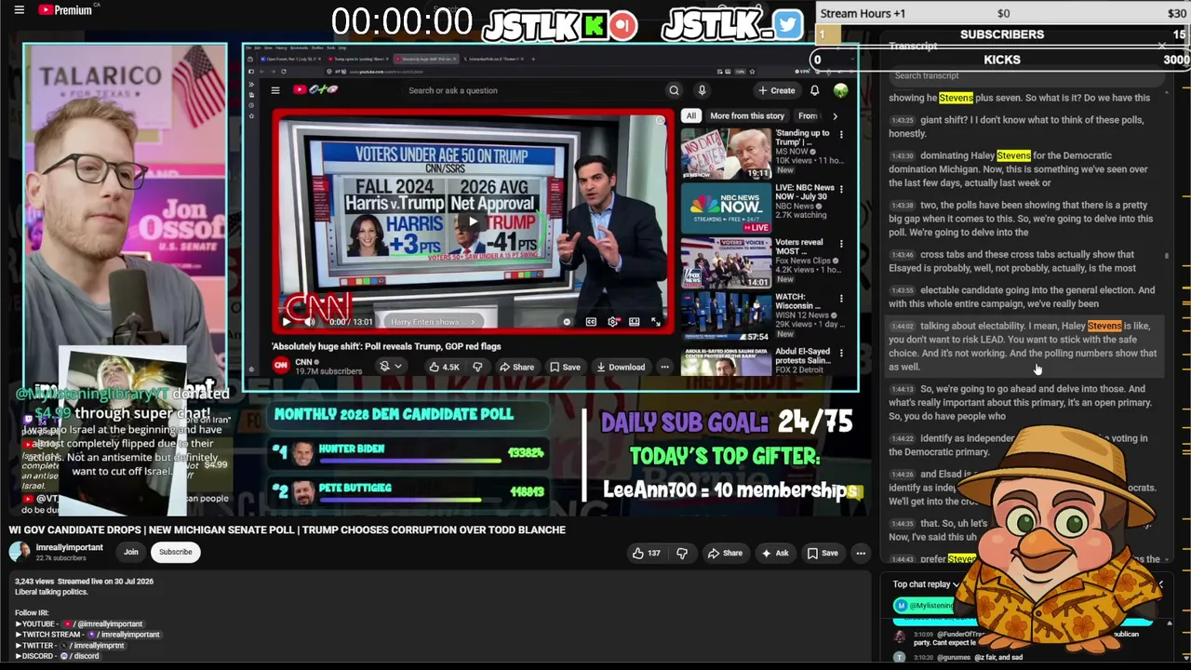Expand the 'Top chat replay' dropdown
Viewport: 1191px width, 670px height.
click(926, 584)
